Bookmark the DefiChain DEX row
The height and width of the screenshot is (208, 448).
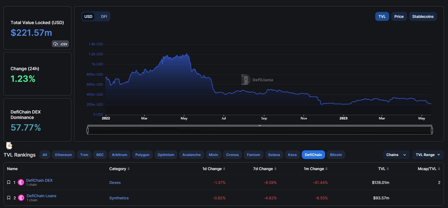(9, 182)
